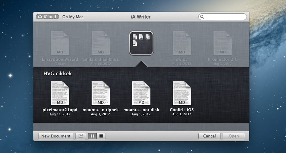286x153 pixels.
Task: Switch to list view
Action: coord(101,136)
